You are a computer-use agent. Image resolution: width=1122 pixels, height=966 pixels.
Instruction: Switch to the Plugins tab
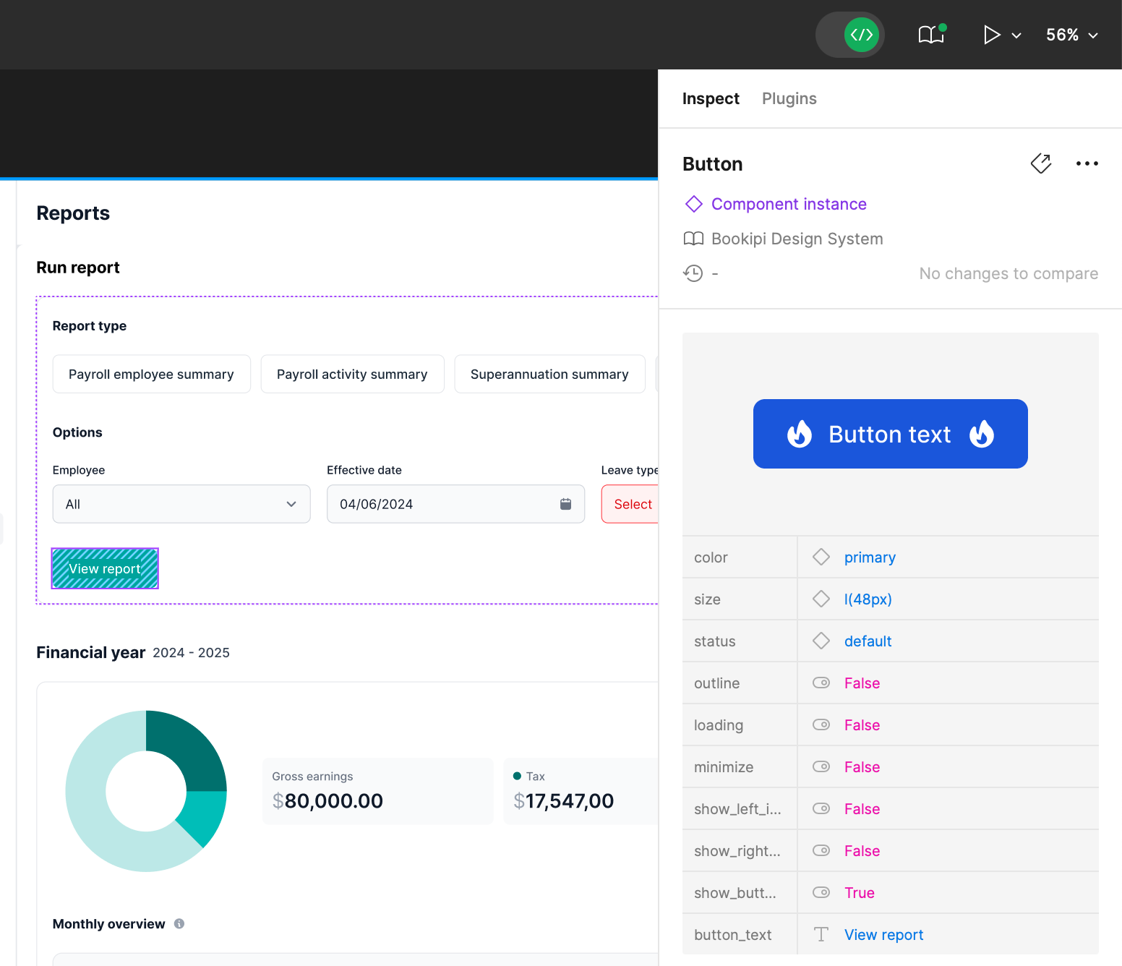(789, 98)
